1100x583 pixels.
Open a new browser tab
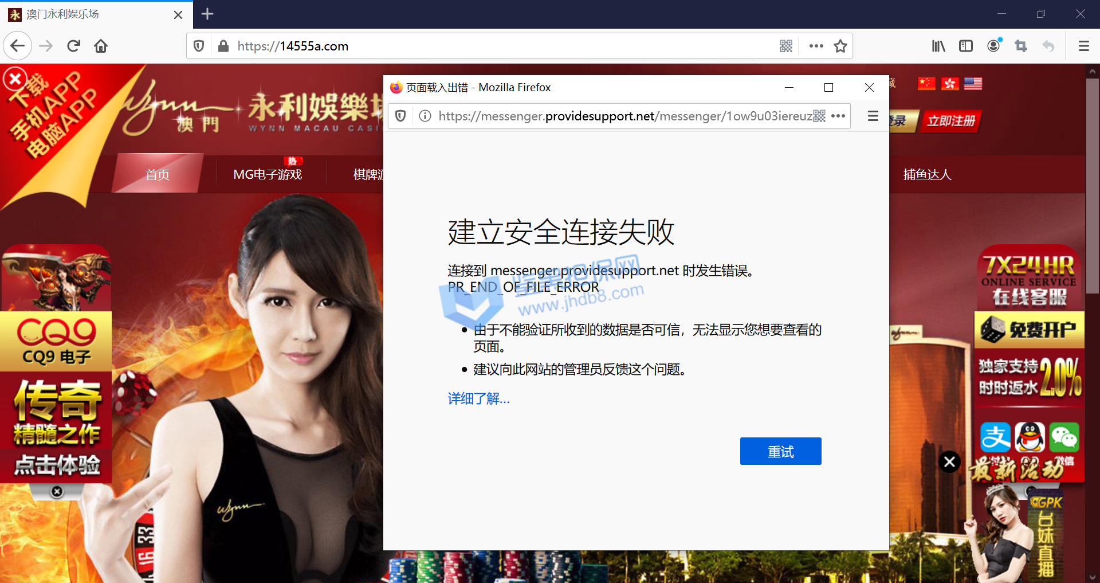(207, 14)
